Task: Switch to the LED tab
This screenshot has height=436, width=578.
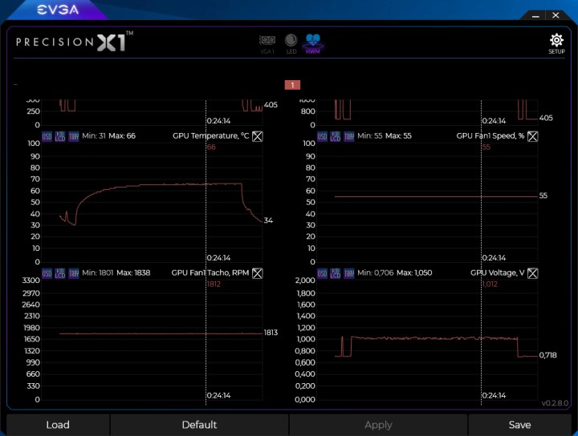Action: [291, 44]
